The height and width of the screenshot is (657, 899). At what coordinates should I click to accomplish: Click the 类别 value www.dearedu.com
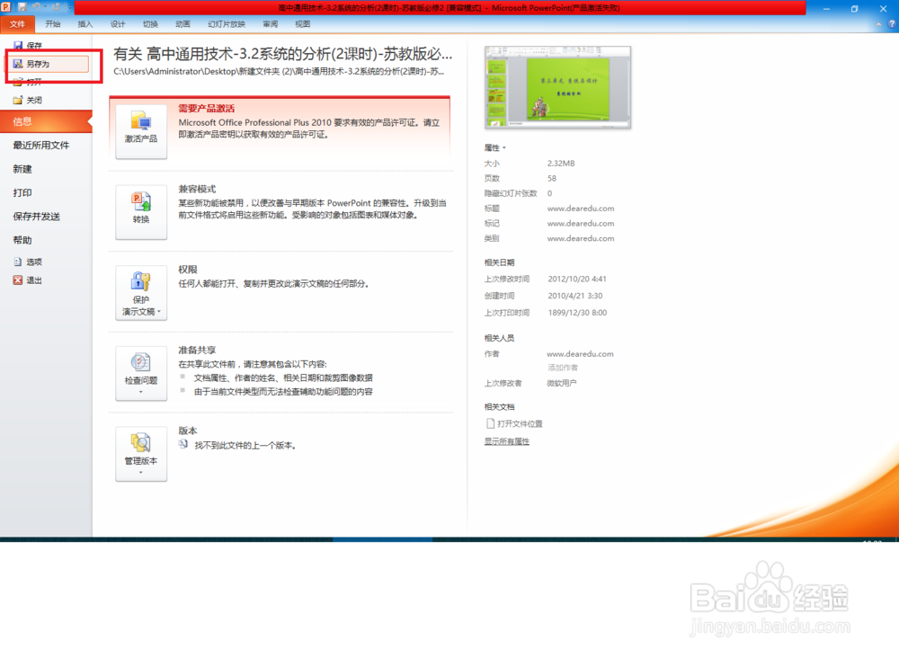(x=581, y=238)
